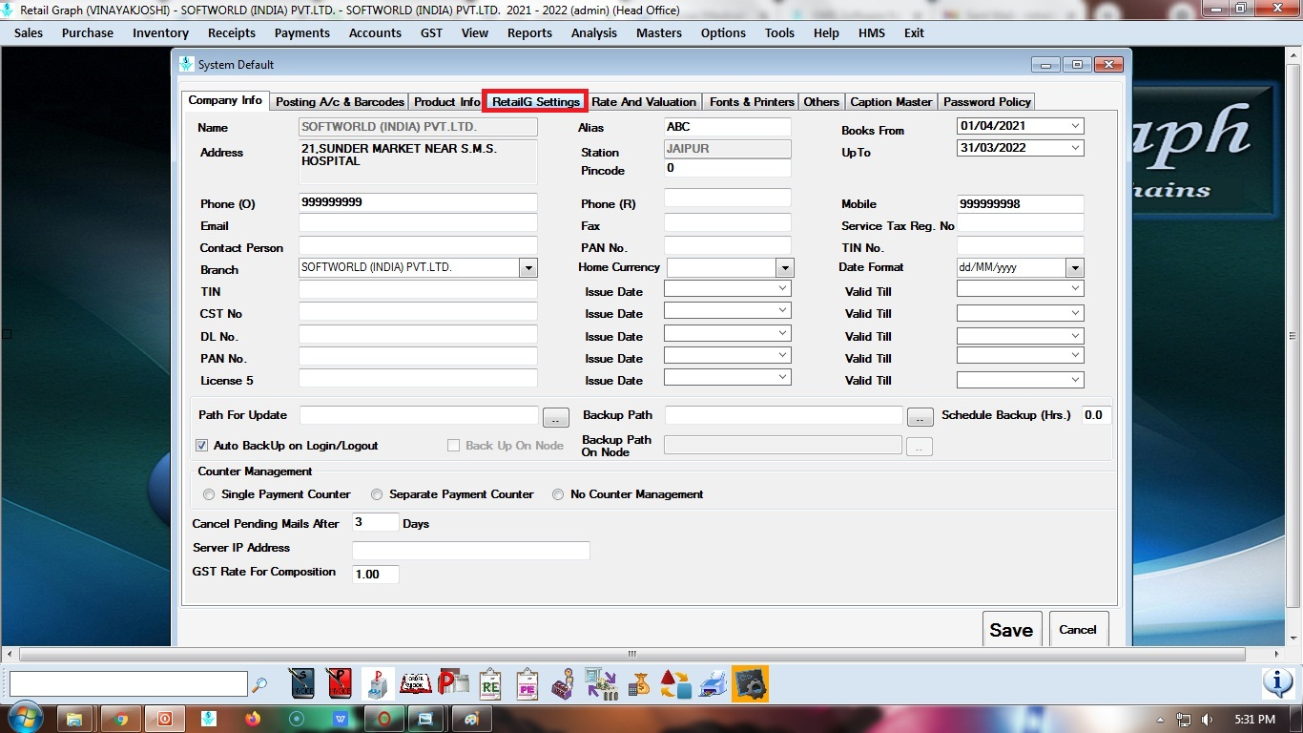Click the red triangle and blue square icon
This screenshot has width=1303, height=733.
(x=675, y=683)
